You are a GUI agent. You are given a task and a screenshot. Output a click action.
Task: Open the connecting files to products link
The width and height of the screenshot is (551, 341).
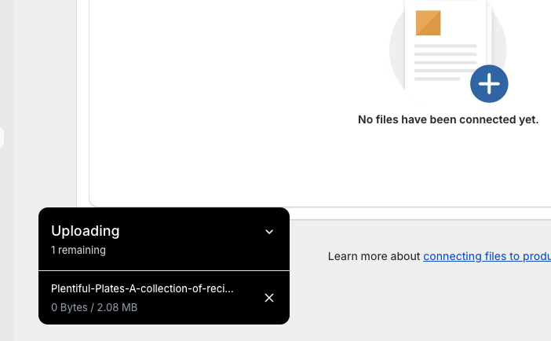click(487, 256)
